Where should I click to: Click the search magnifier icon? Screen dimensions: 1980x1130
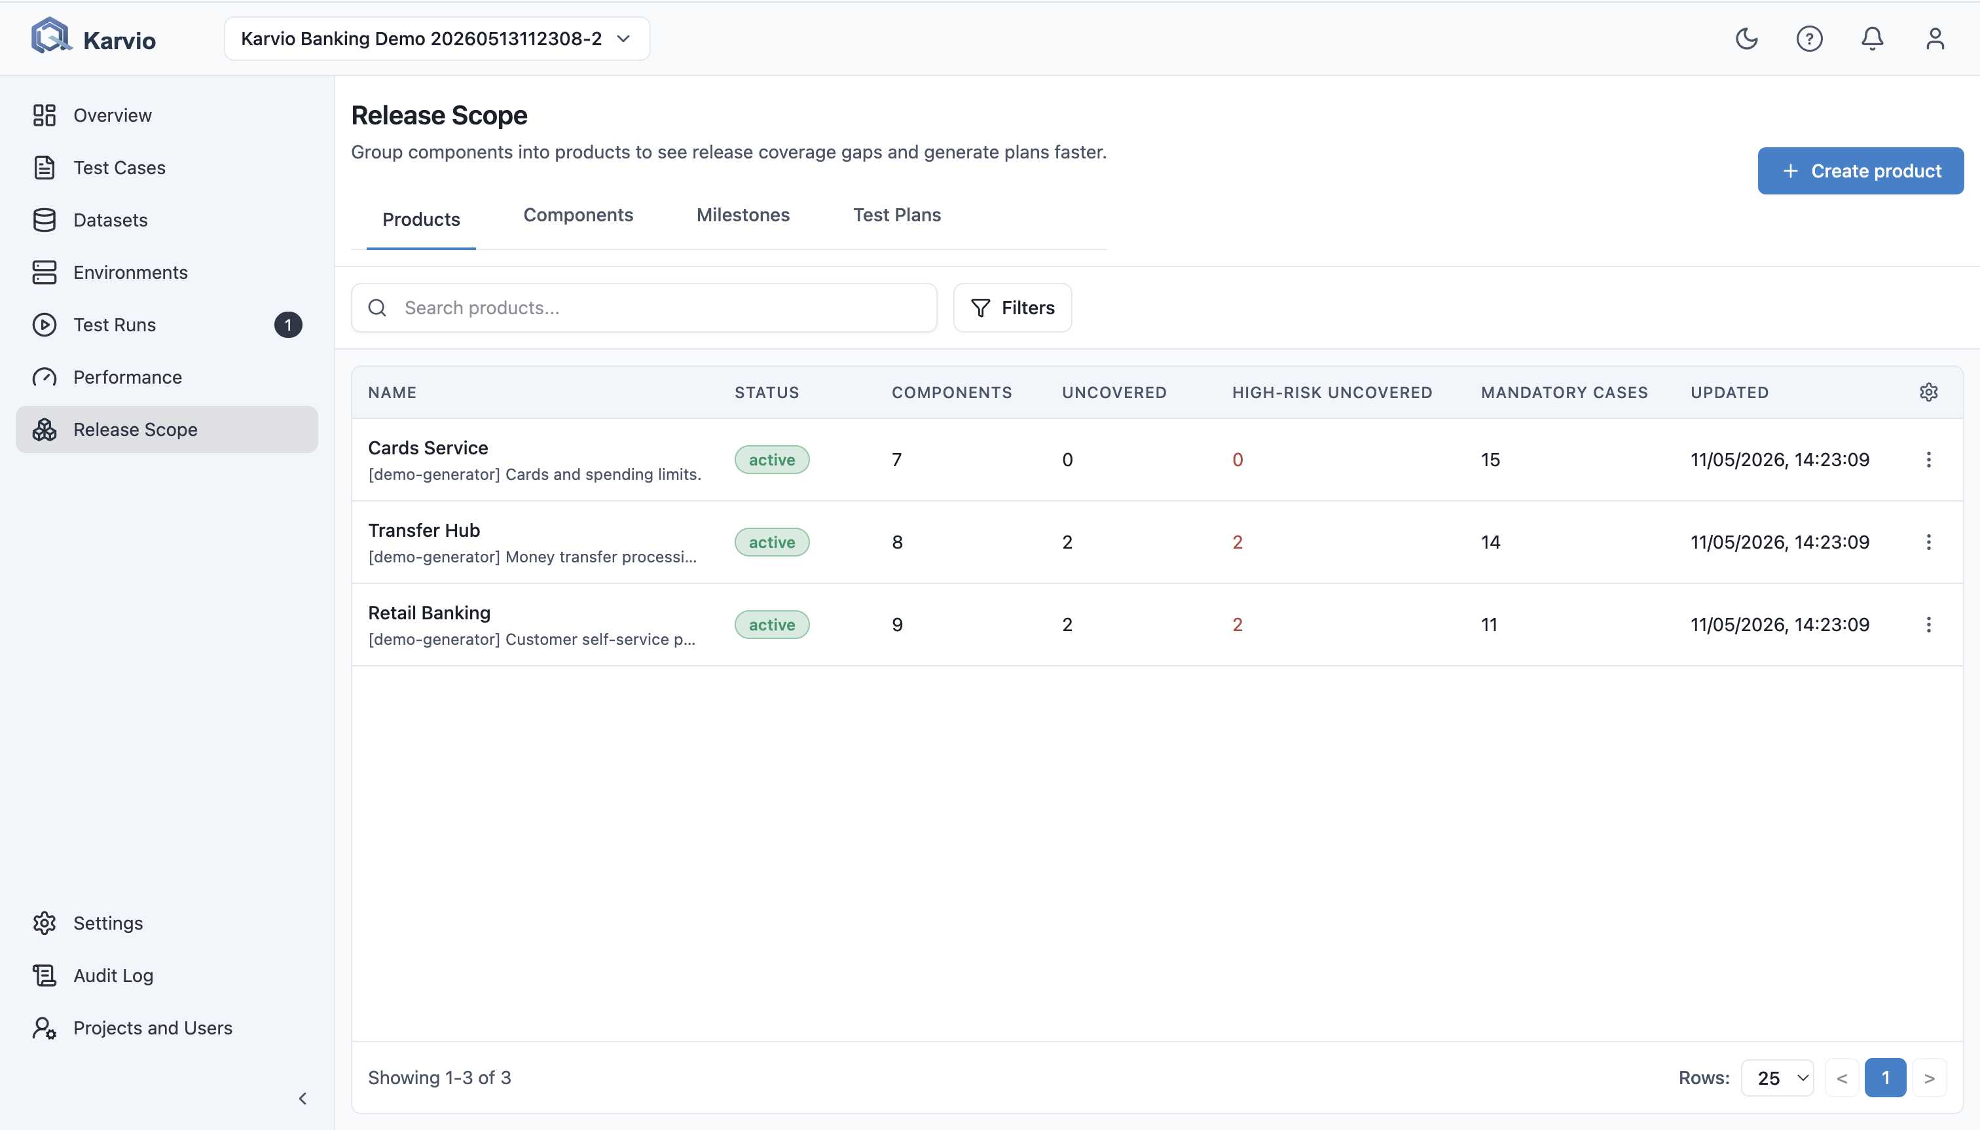pos(377,308)
